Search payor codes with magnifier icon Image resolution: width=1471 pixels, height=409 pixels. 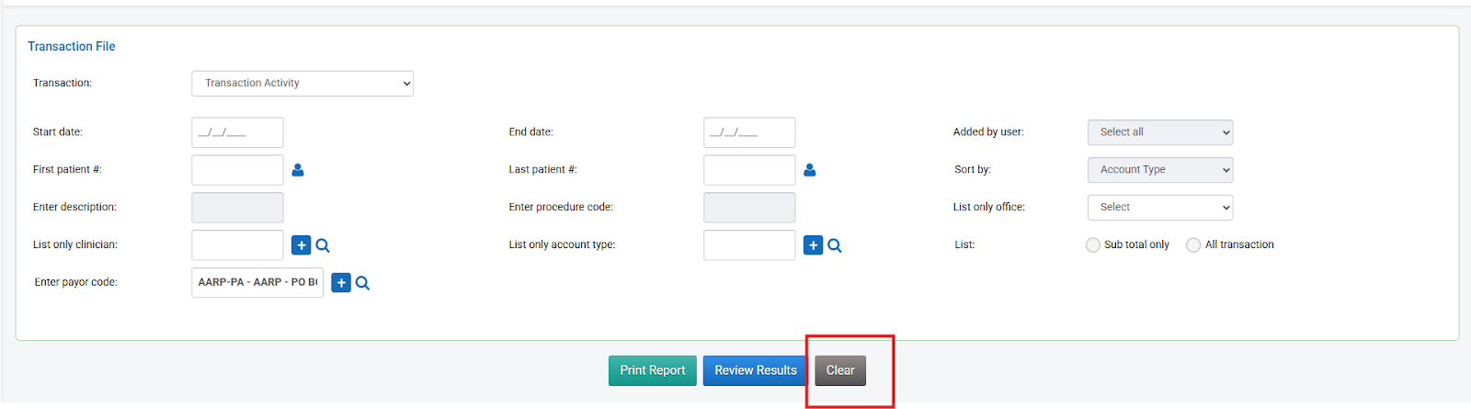[363, 283]
